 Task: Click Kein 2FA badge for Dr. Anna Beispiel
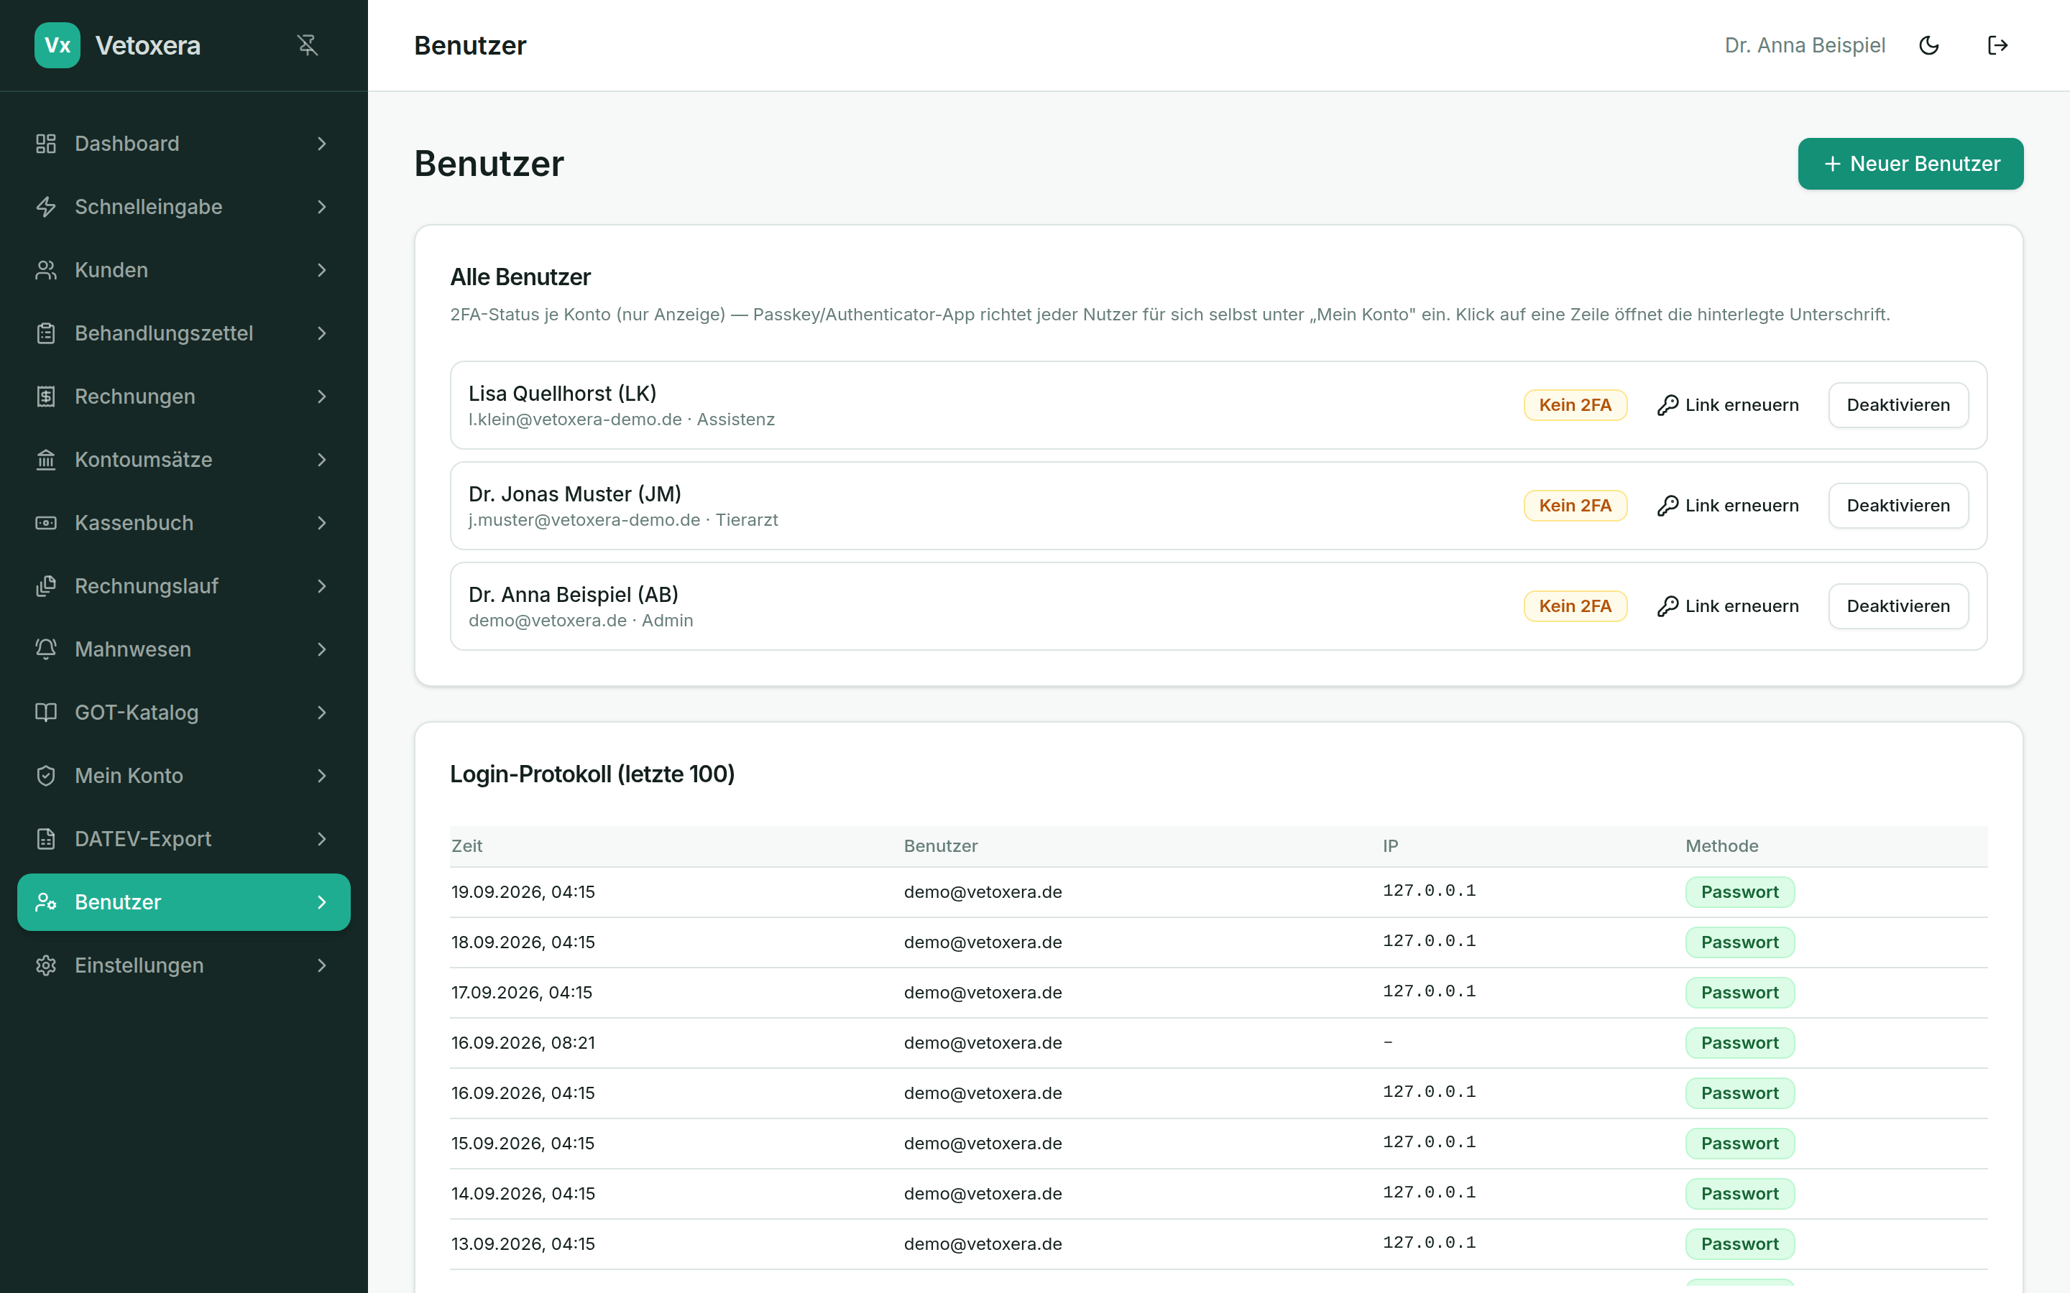[1575, 607]
